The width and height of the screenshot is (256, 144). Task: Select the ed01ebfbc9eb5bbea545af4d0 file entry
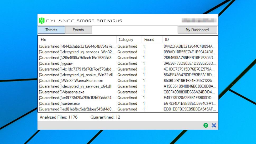coord(77,109)
